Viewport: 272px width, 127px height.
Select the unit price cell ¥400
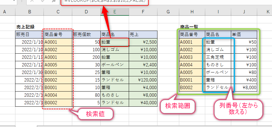pos(244,80)
